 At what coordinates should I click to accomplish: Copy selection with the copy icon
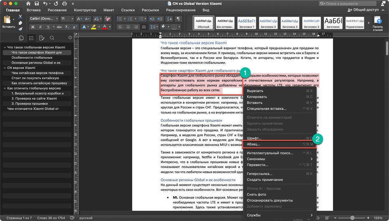coord(20,23)
